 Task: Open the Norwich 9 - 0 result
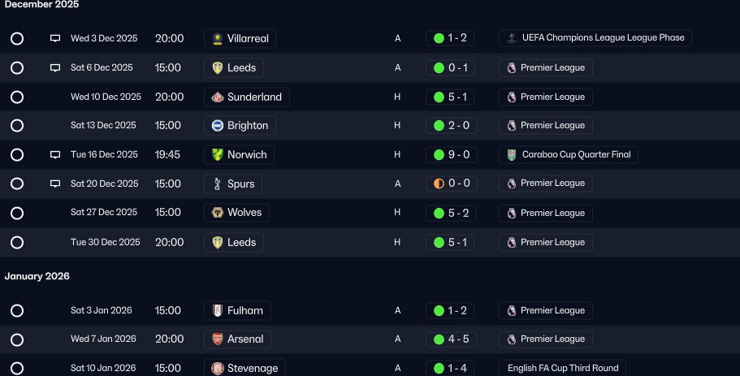click(x=451, y=155)
